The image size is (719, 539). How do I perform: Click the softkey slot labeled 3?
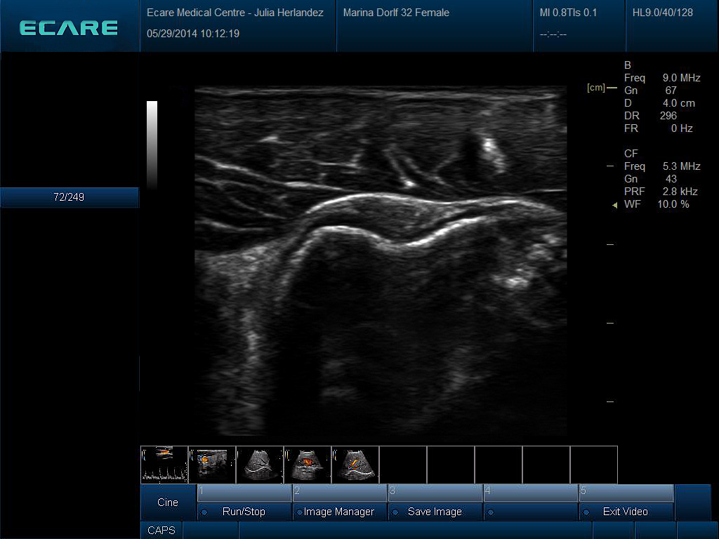point(435,493)
